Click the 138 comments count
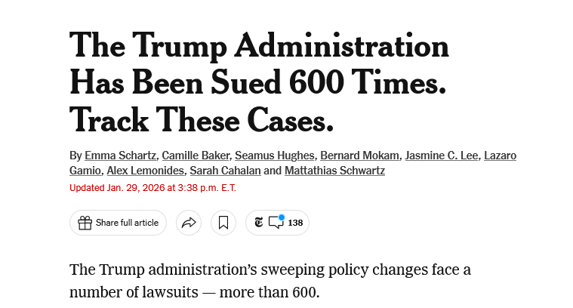The image size is (573, 308). pos(295,223)
